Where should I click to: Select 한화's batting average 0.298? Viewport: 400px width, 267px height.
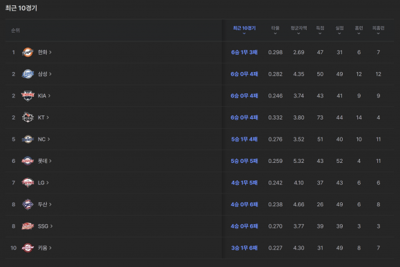275,52
